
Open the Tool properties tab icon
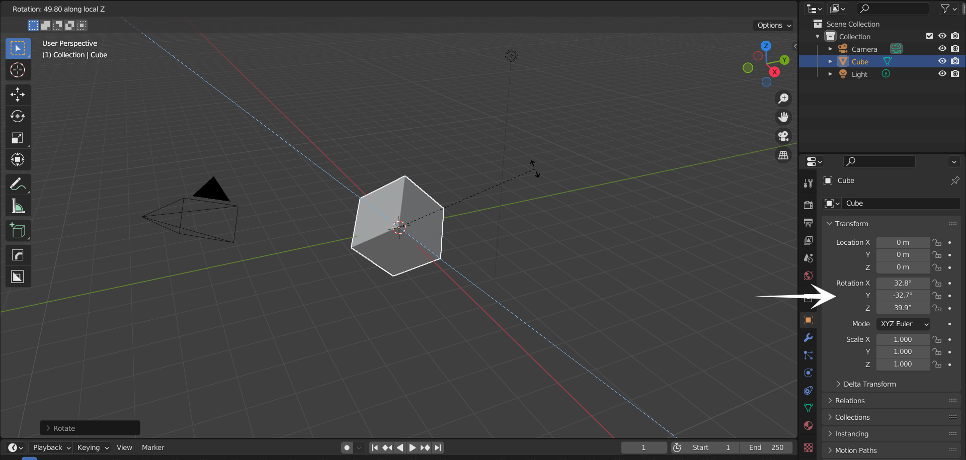tap(808, 183)
